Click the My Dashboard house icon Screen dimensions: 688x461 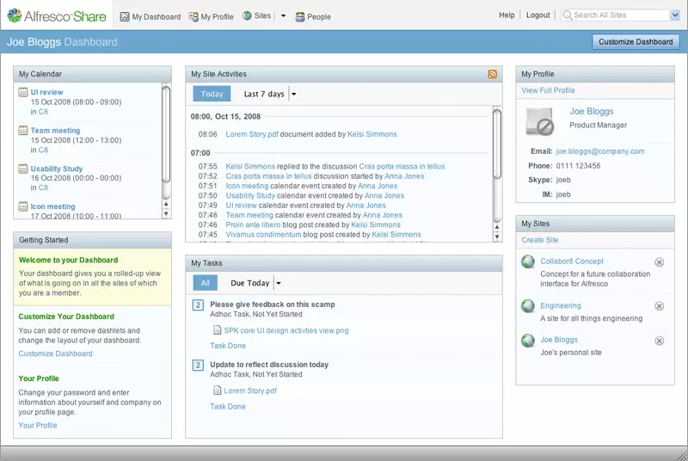coord(125,16)
